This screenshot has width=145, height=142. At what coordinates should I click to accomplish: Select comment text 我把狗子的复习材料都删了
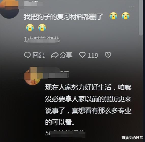63,17
